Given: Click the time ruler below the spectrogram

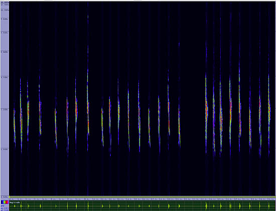Looking at the screenshot, I should pos(142,199).
